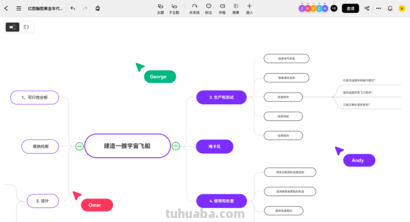Activate the format painter icon
Screen dimensions: 410x222
[x=97, y=9]
